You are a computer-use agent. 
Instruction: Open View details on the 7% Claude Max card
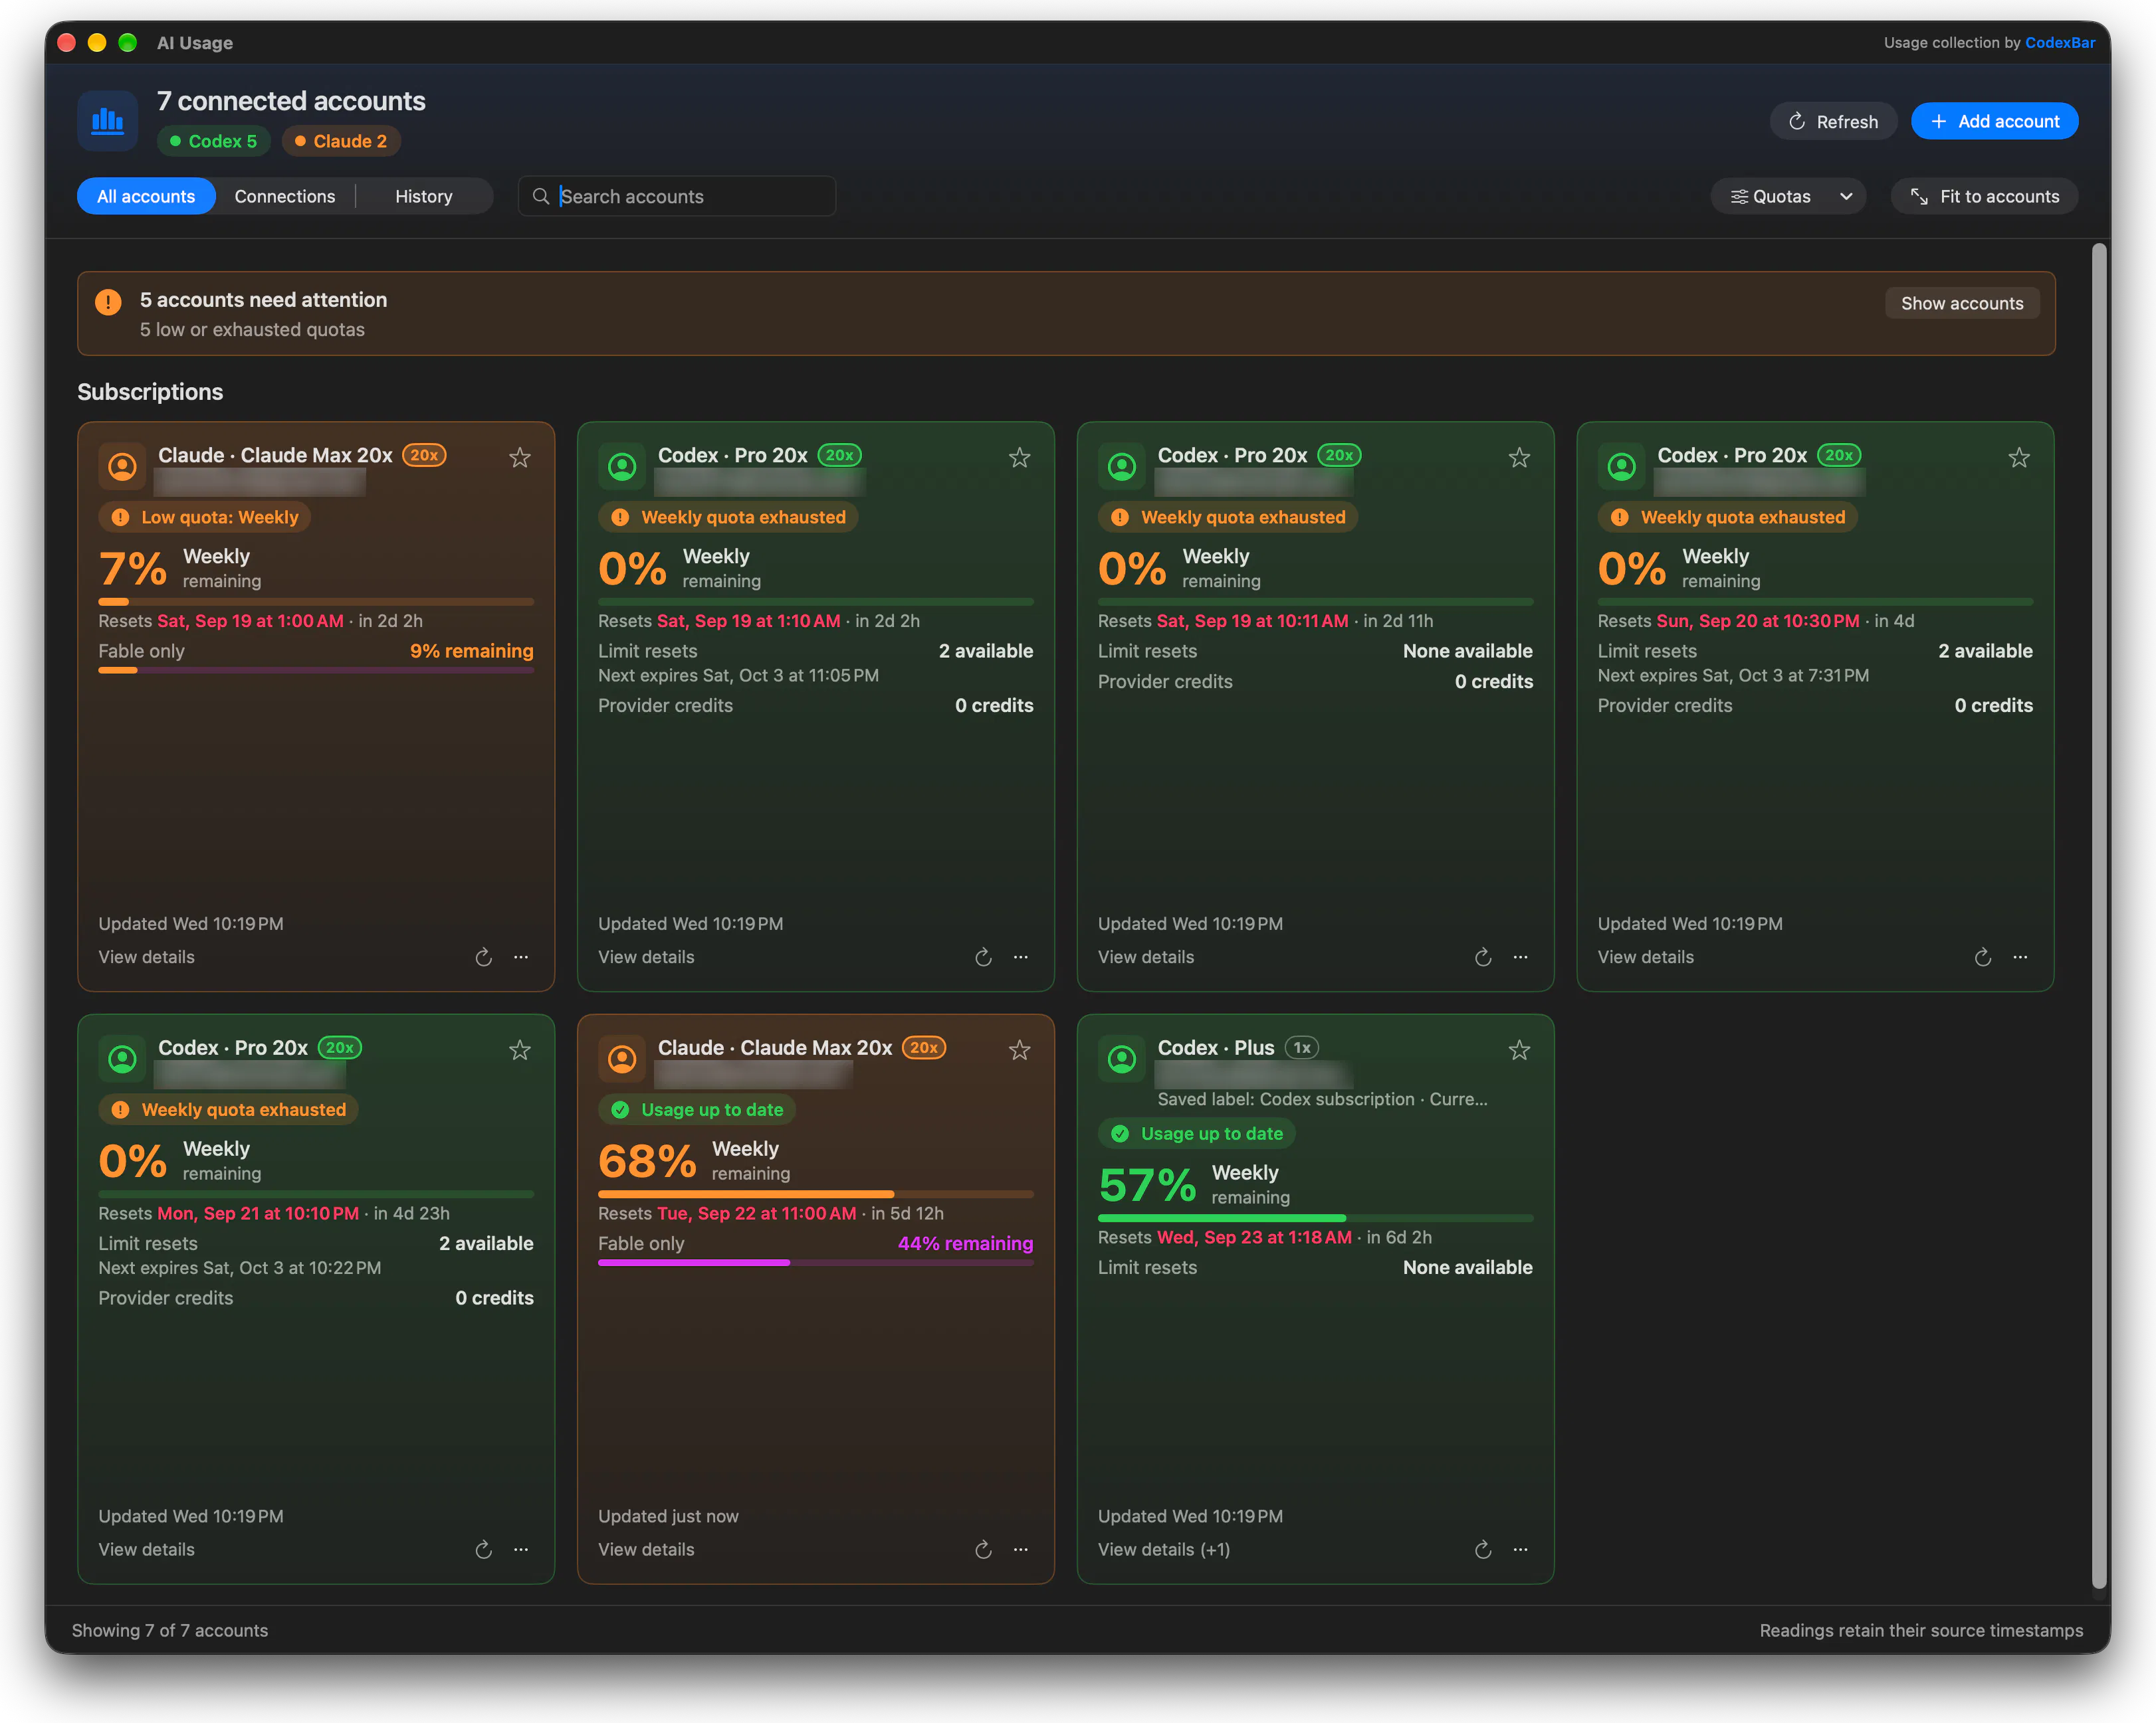click(146, 957)
